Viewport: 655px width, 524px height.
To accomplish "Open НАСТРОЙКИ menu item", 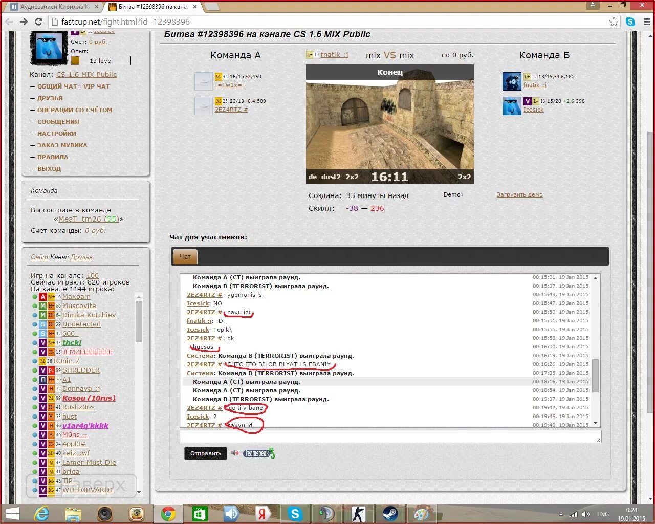I will pyautogui.click(x=56, y=134).
